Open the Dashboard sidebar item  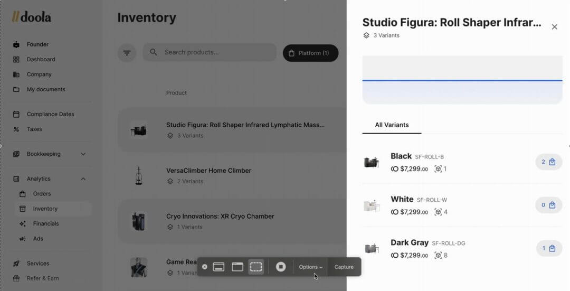click(x=41, y=60)
